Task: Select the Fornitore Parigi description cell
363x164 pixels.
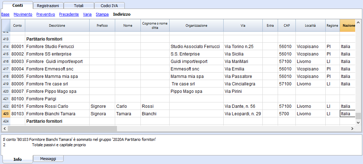Action: [x=57, y=99]
